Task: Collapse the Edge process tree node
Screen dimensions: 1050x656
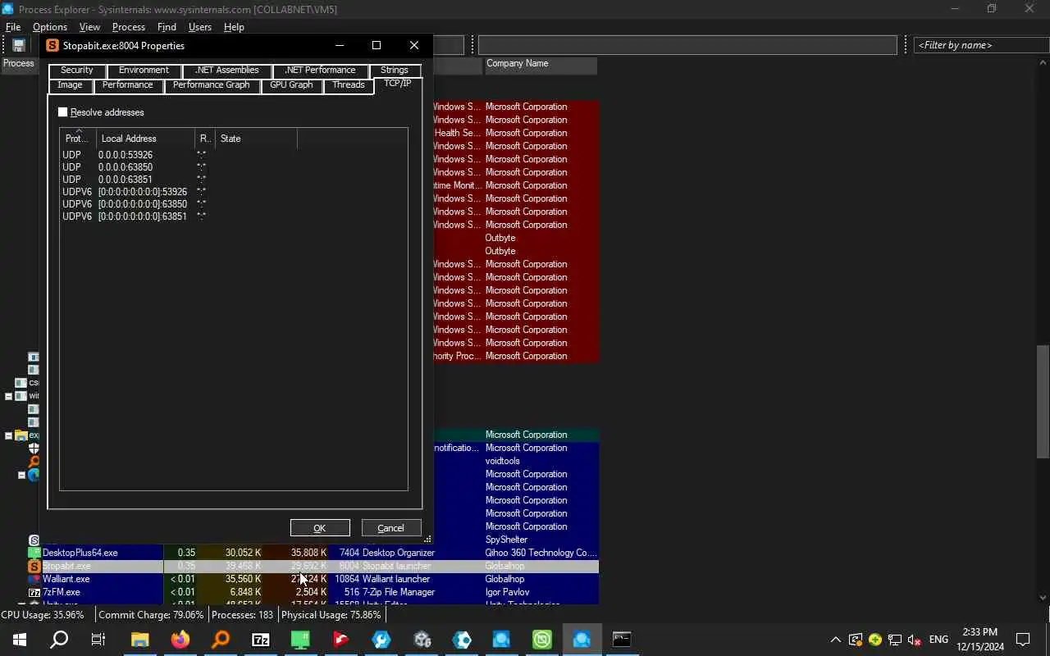Action: (22, 475)
